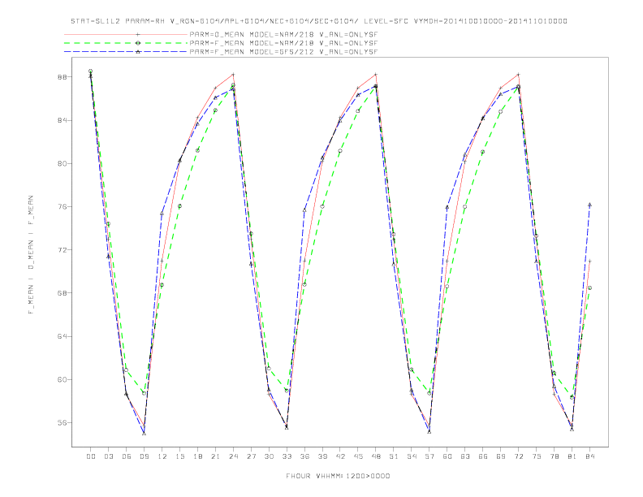Click x-axis forecast hour label 09

(144, 456)
